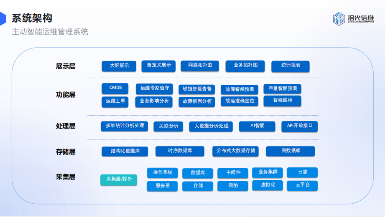Click the 数据库 box in 采集层

tap(198, 173)
